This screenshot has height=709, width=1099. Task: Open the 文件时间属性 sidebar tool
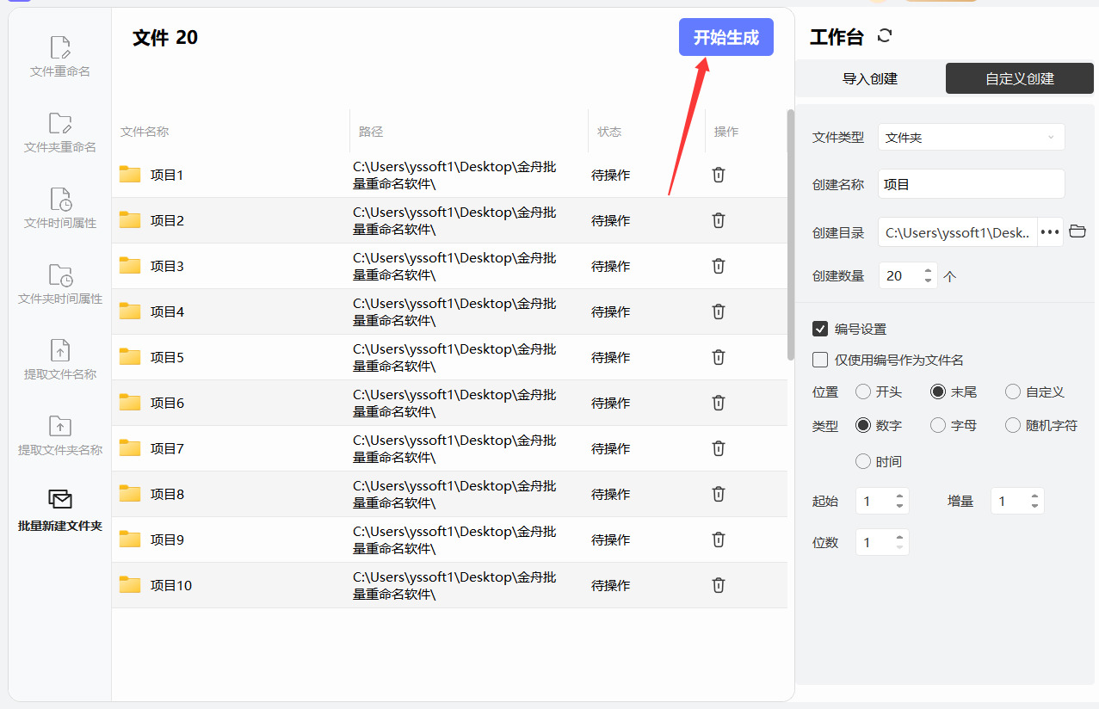pos(60,208)
